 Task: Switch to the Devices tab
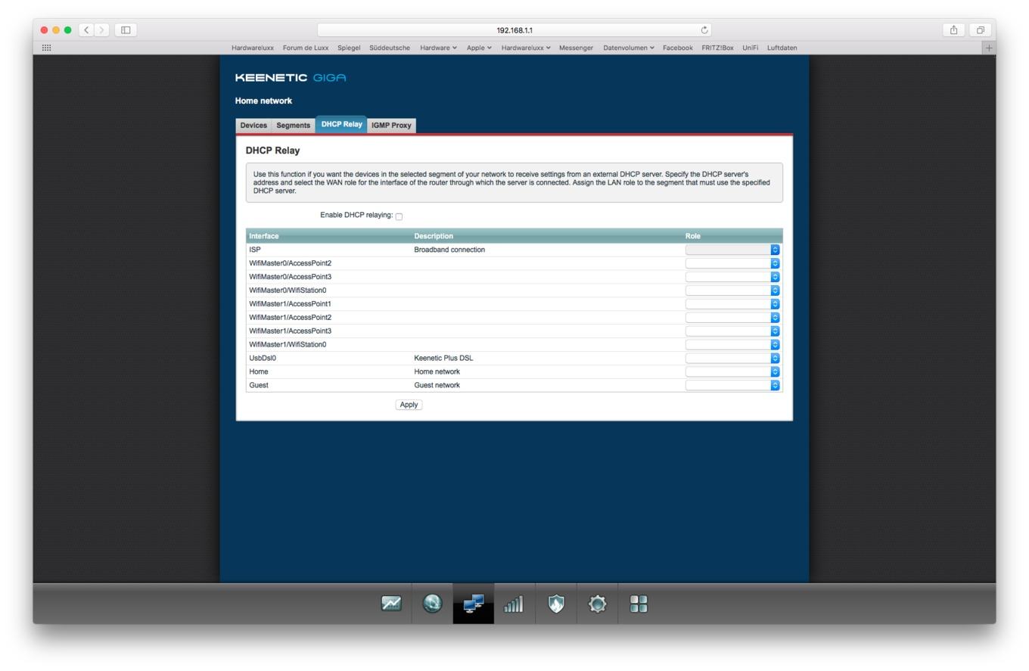coord(253,126)
